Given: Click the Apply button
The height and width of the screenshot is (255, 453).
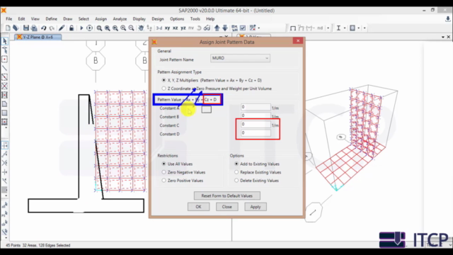Looking at the screenshot, I should point(256,207).
